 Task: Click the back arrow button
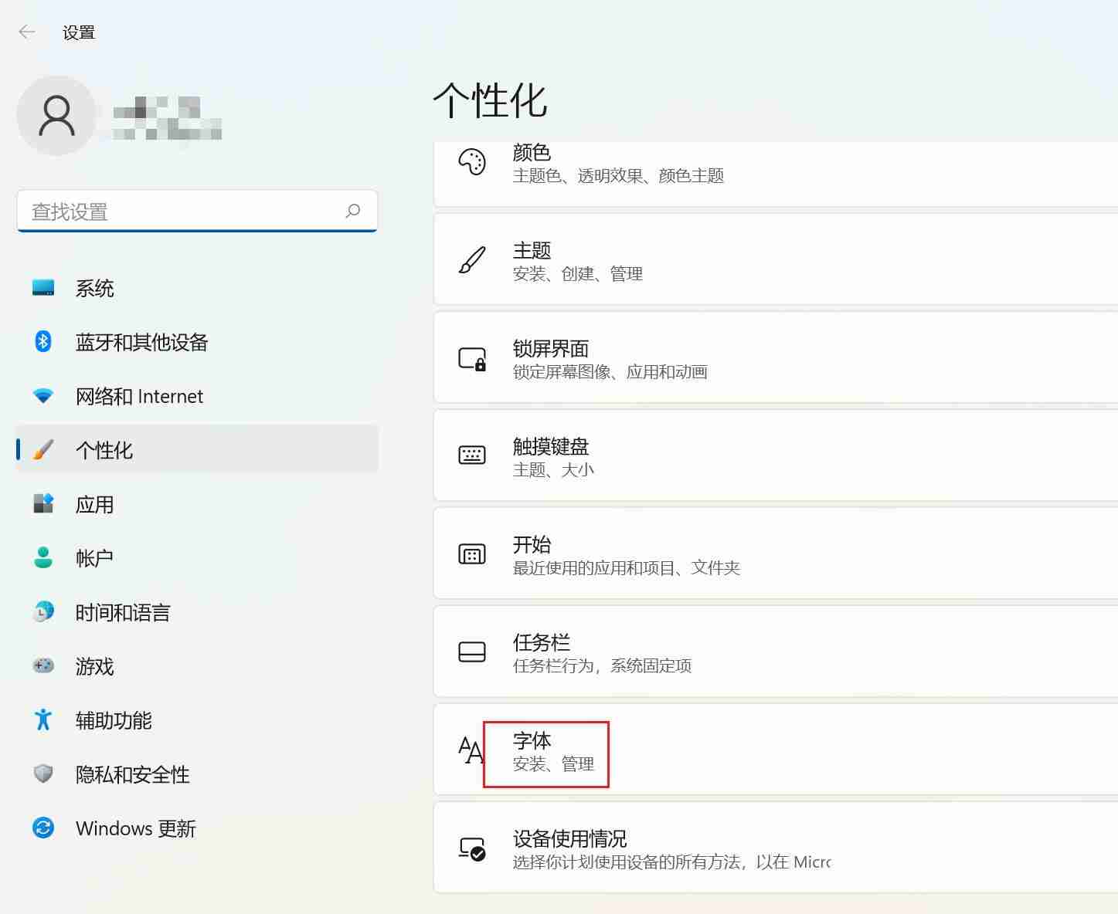point(26,32)
